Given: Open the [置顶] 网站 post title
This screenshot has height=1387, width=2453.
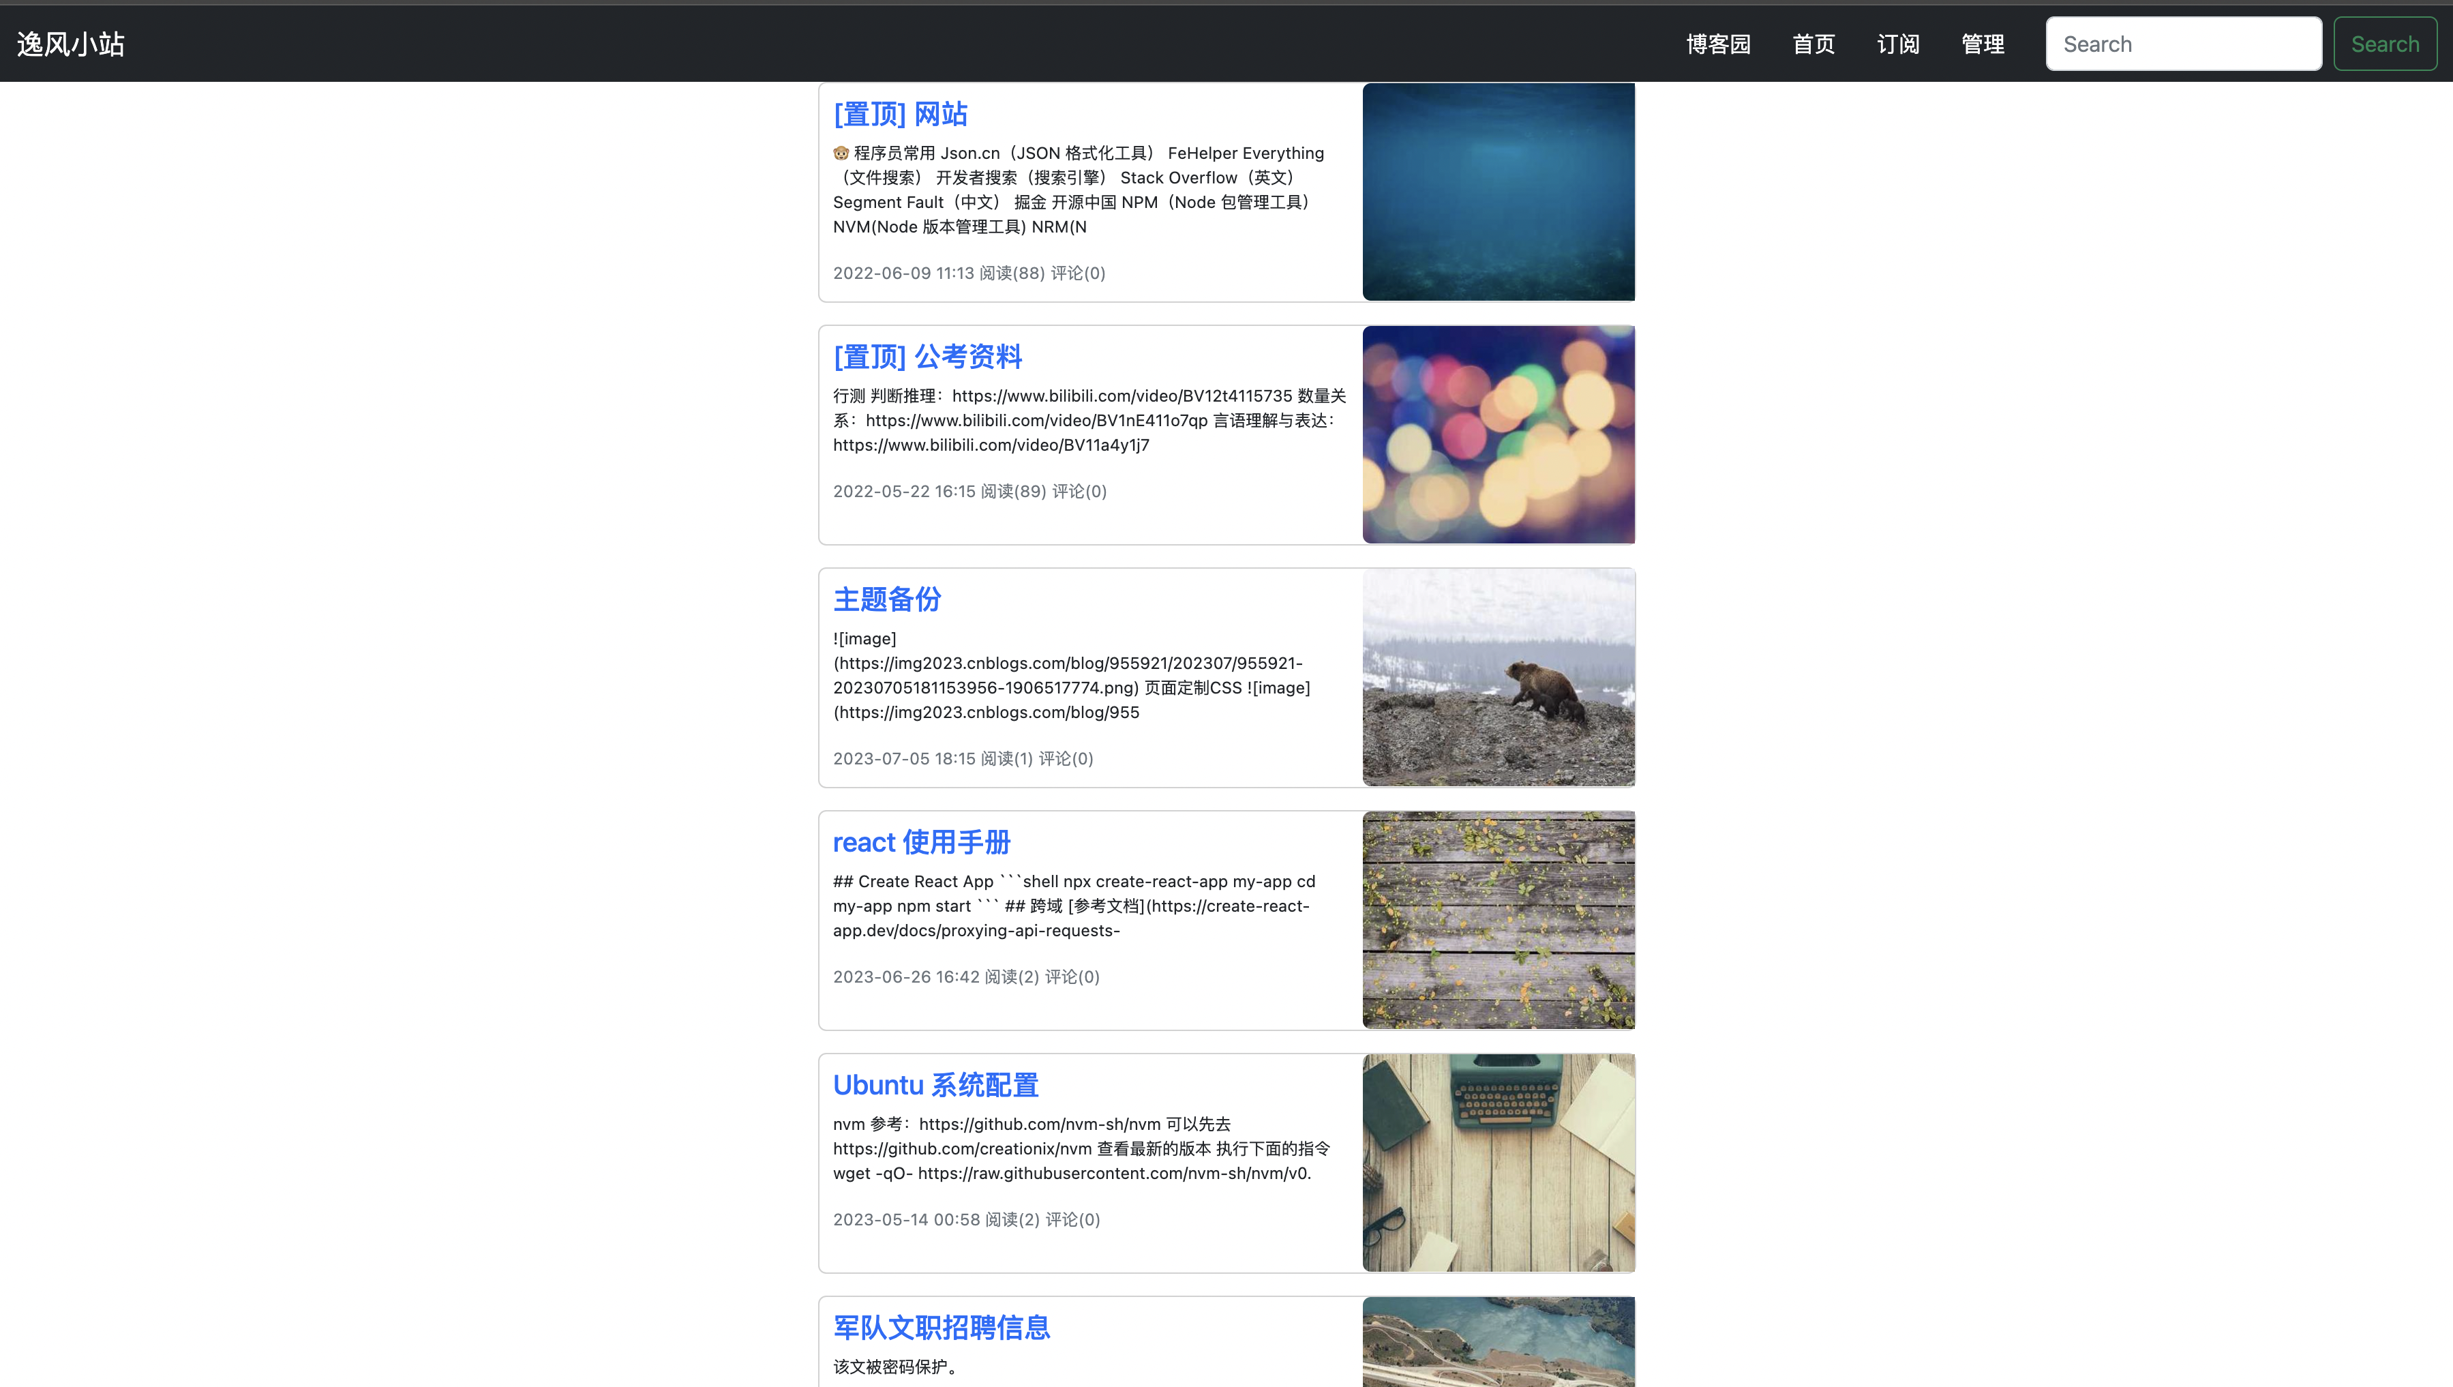Looking at the screenshot, I should pyautogui.click(x=900, y=115).
